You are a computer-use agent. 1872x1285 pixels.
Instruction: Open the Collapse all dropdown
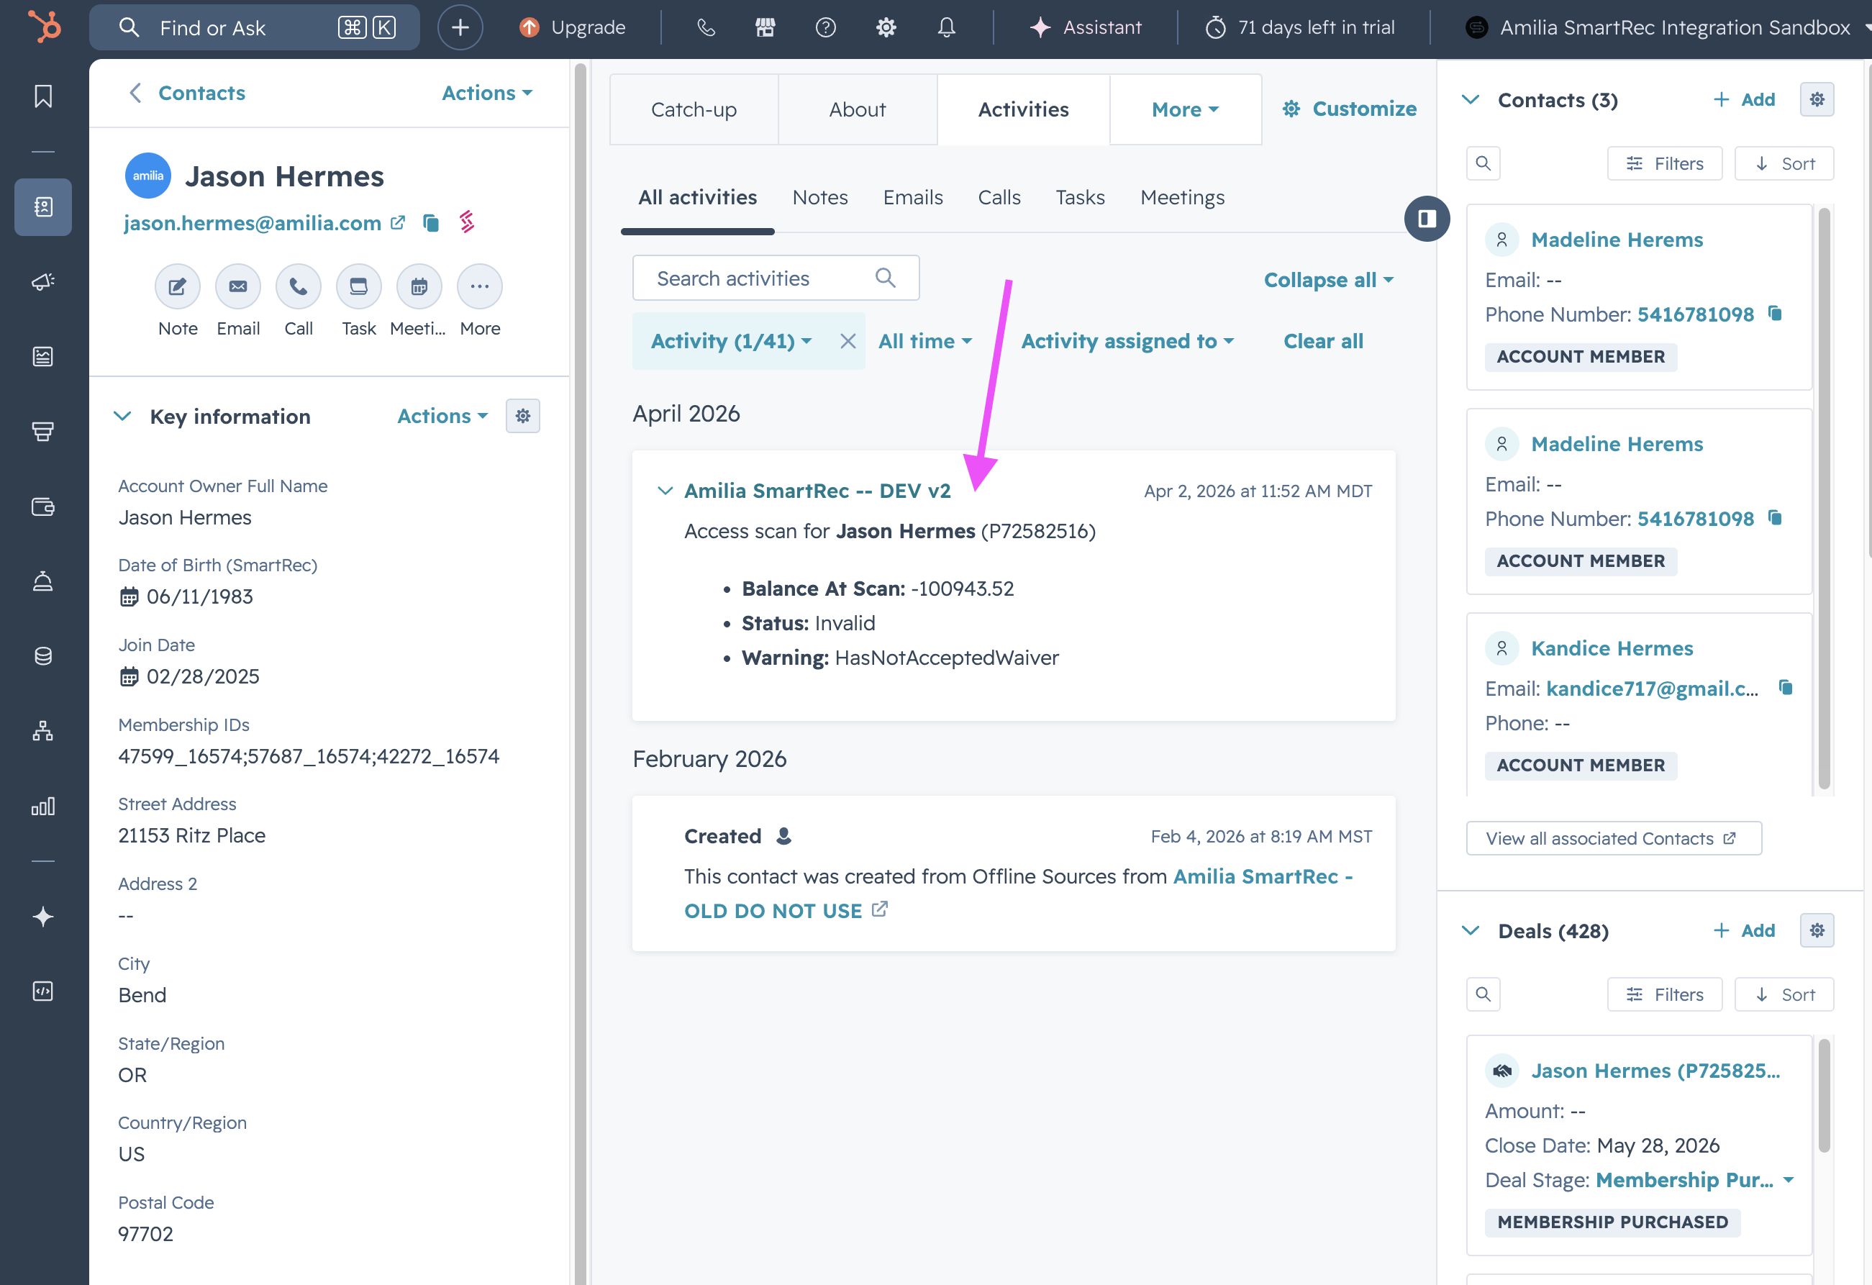tap(1328, 280)
